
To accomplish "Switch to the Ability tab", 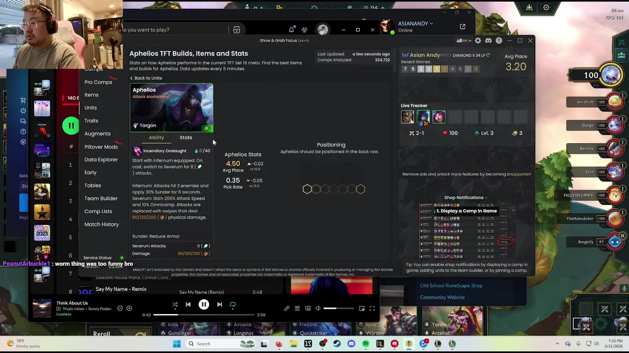I will pyautogui.click(x=156, y=138).
